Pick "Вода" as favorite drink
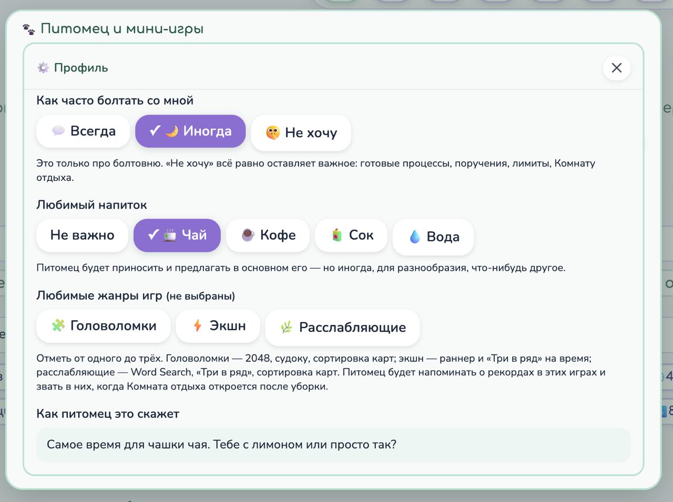 (x=433, y=237)
